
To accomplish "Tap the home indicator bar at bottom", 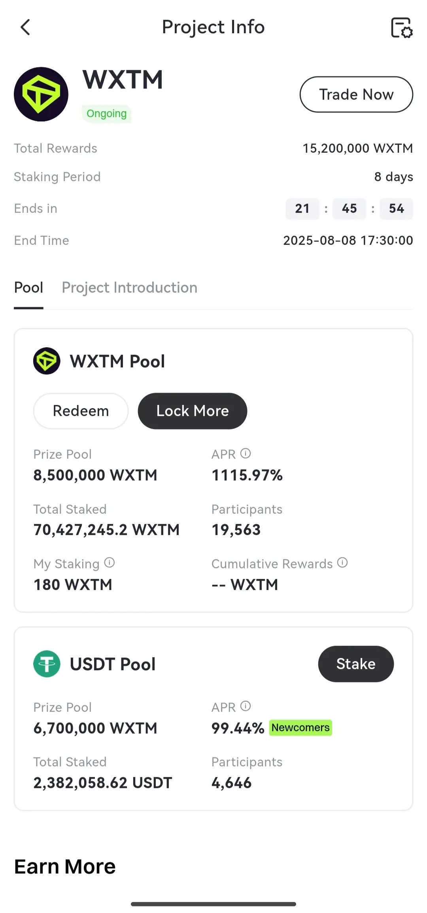I will pos(213,904).
